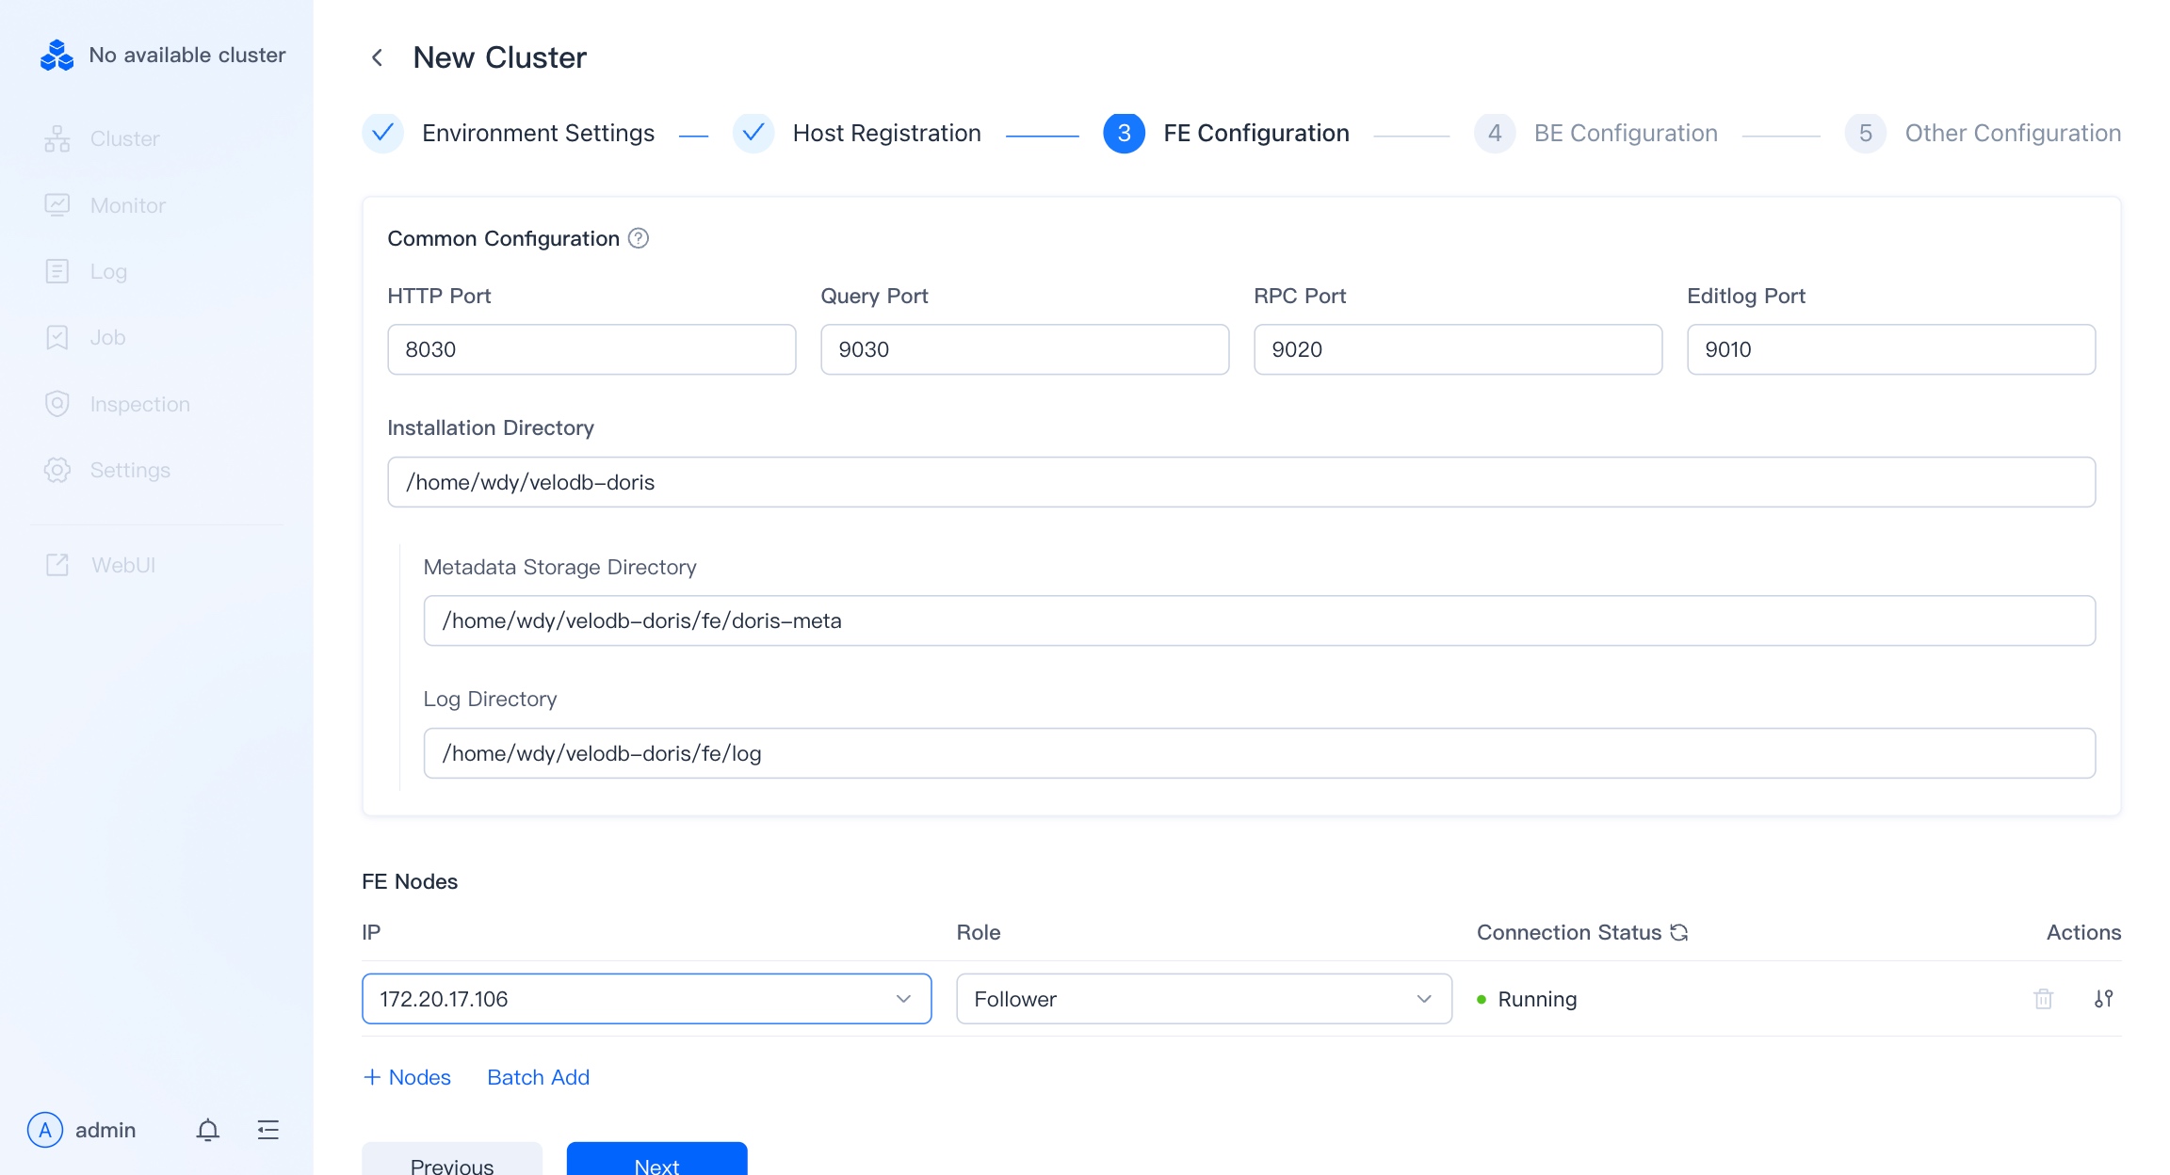Click the Editlog Port field 9010
The image size is (2170, 1175).
point(1891,349)
